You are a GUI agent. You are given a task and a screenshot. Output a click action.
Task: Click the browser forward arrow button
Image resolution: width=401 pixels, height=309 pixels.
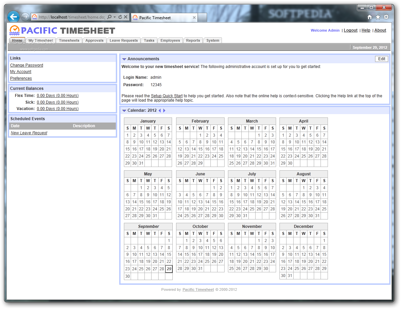tap(25, 17)
